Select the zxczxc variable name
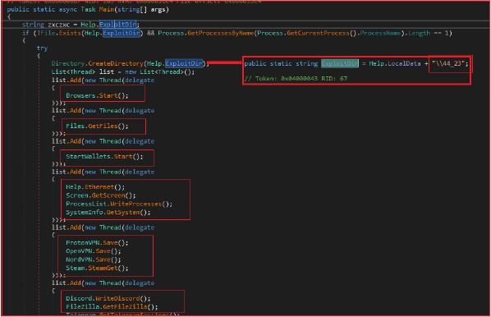This screenshot has height=317, width=491. tap(58, 25)
